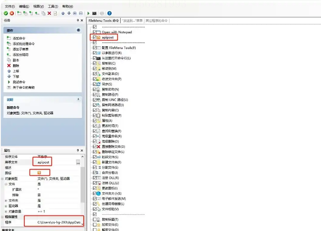Uncheck the Open with Notepad checkbox
321x231 pixels.
94,32
